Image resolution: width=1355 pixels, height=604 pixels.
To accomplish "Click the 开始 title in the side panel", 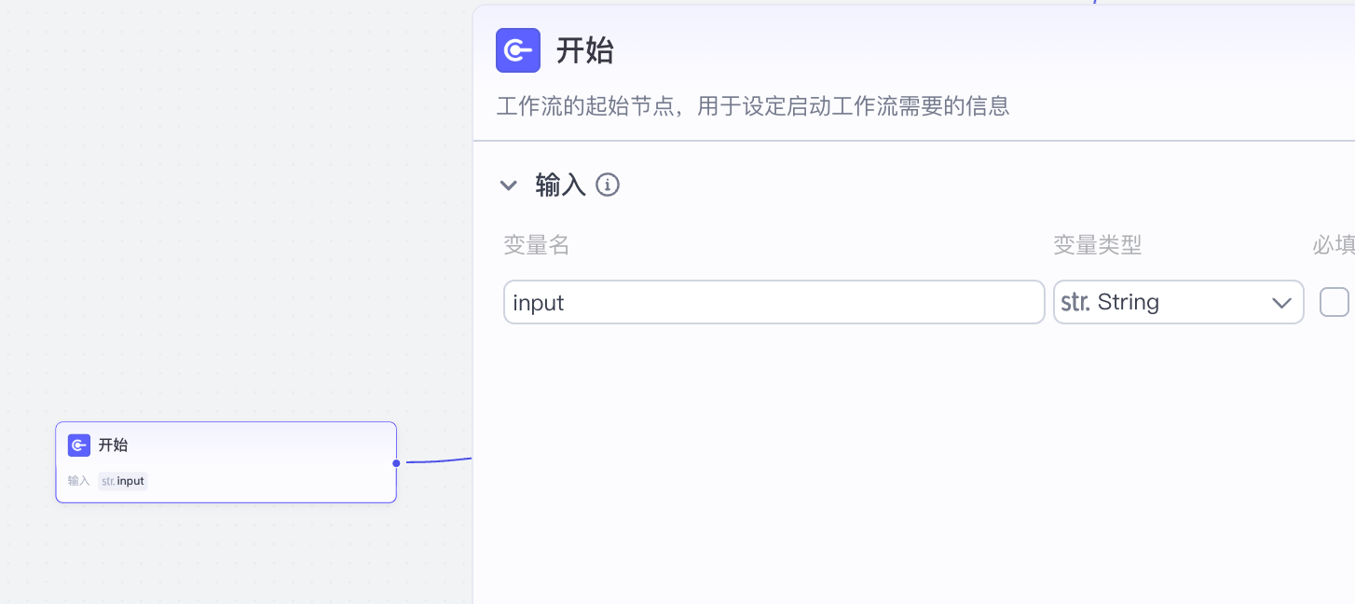I will 585,50.
